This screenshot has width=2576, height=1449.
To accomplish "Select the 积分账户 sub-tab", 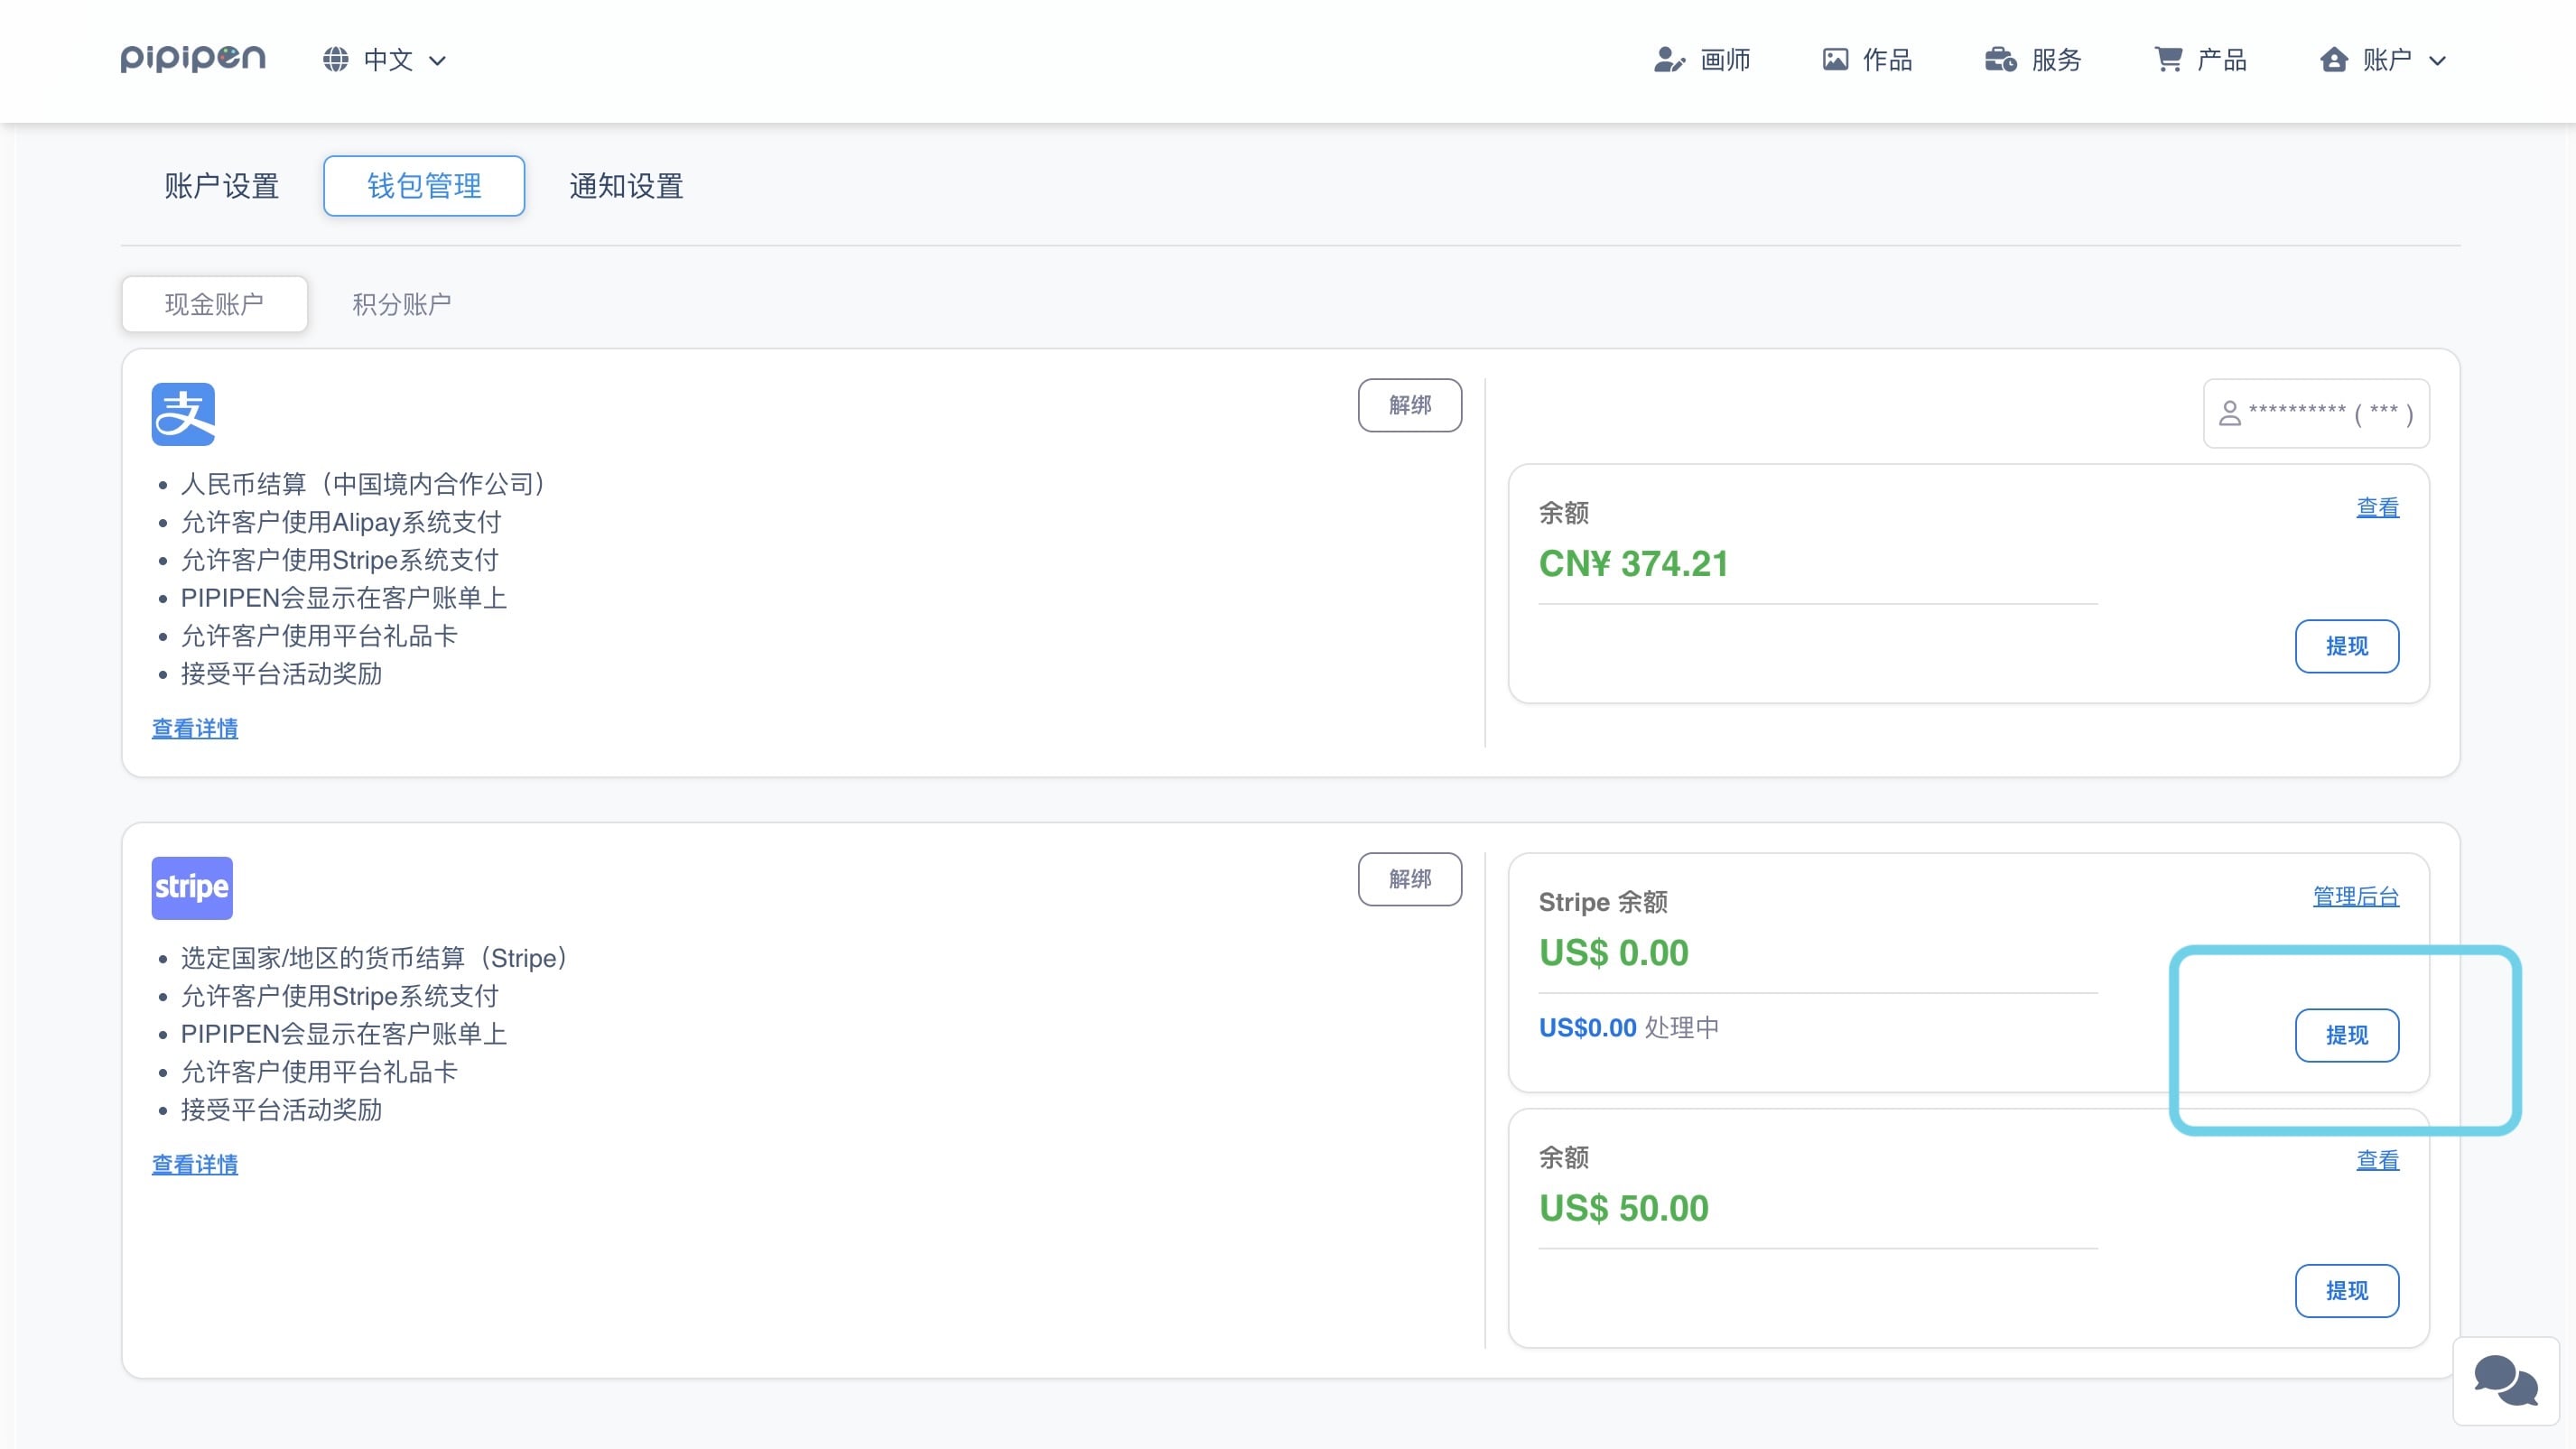I will [x=401, y=304].
